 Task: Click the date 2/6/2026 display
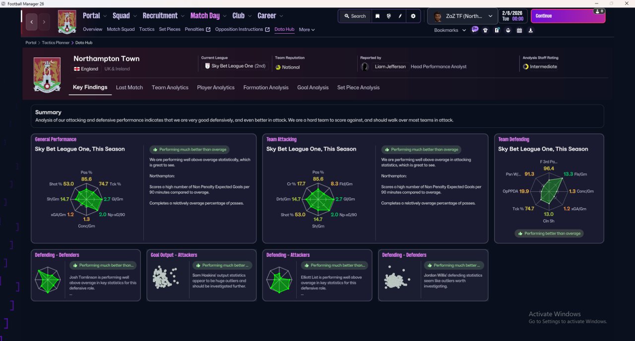[512, 13]
